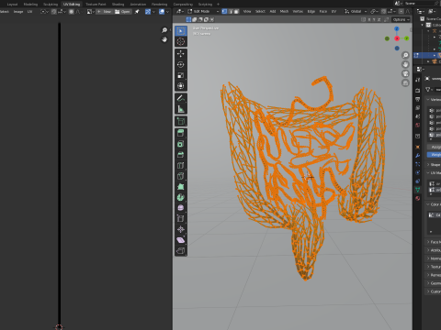Select the Extrude Region tool
The height and width of the screenshot is (330, 441).
(x=181, y=133)
